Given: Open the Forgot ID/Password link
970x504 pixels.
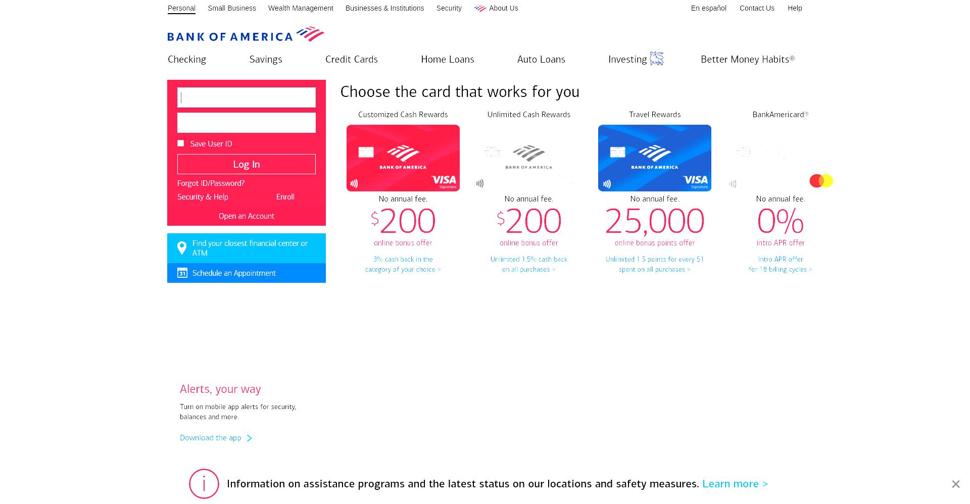Looking at the screenshot, I should (211, 183).
